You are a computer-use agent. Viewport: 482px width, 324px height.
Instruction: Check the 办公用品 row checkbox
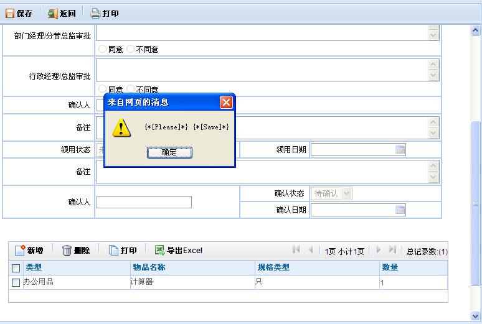tap(16, 282)
